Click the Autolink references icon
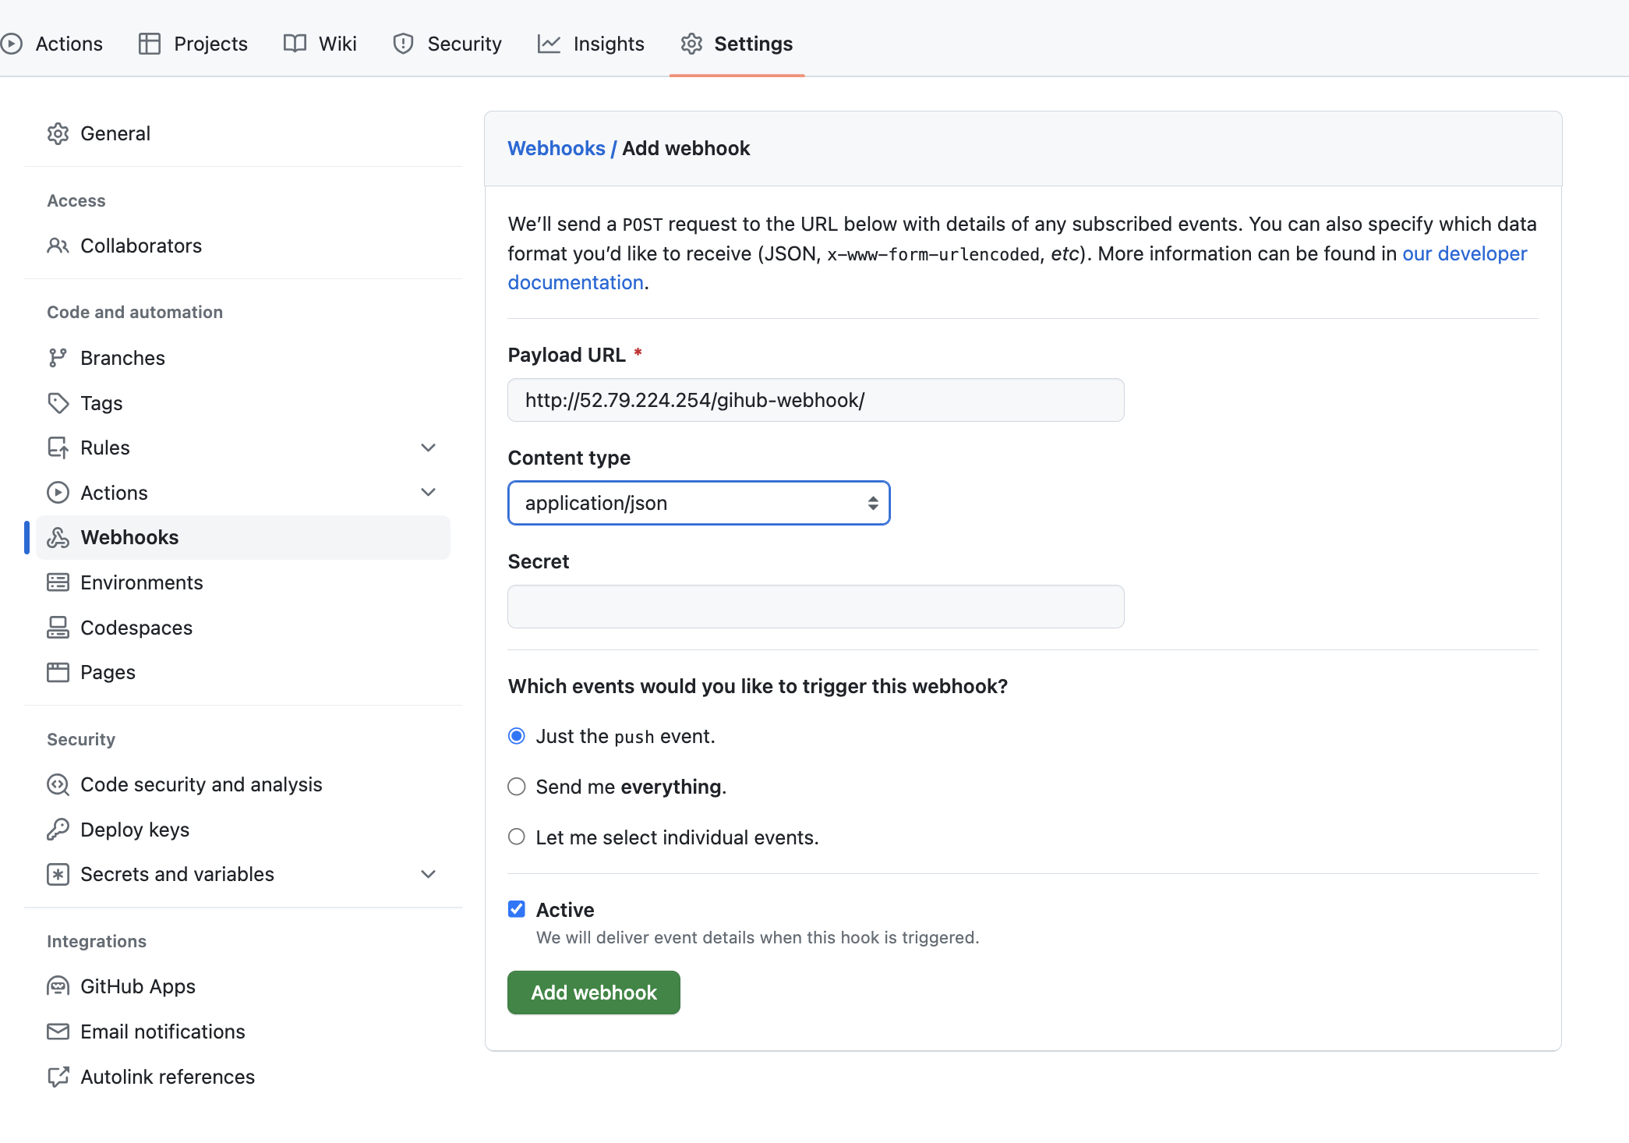Screen dimensions: 1629x1143 [58, 1077]
